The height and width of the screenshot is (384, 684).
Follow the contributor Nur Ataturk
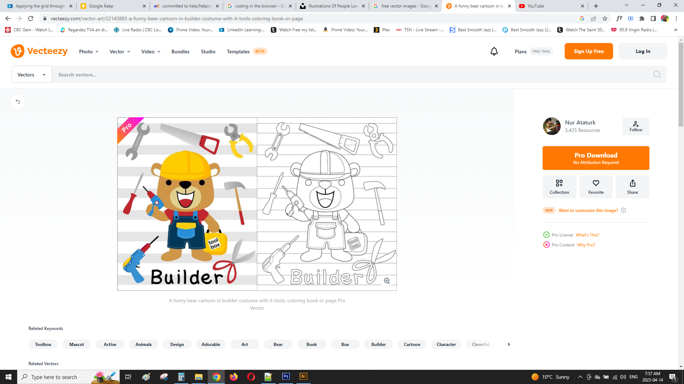636,126
